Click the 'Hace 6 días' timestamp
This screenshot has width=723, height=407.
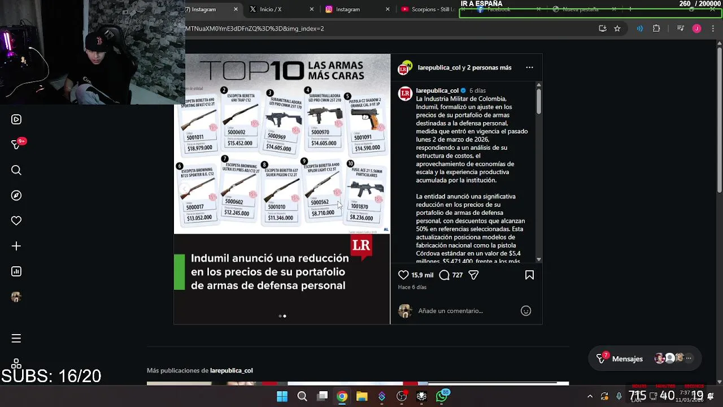(x=412, y=287)
